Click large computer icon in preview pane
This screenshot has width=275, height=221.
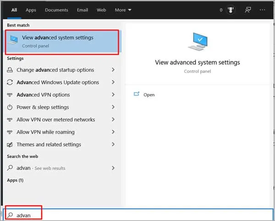click(x=198, y=42)
